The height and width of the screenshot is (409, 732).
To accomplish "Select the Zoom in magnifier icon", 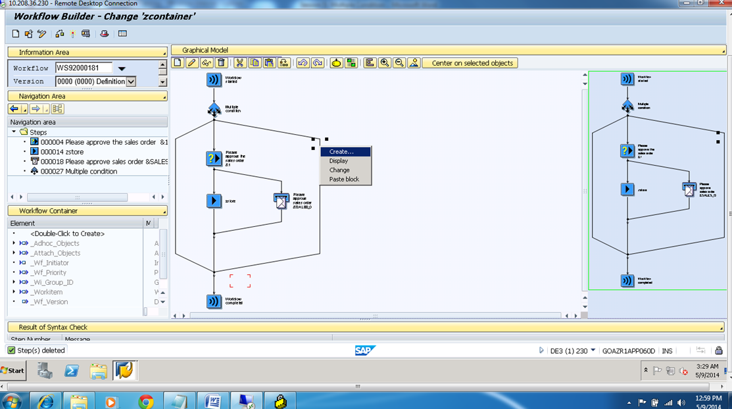I will tap(384, 62).
